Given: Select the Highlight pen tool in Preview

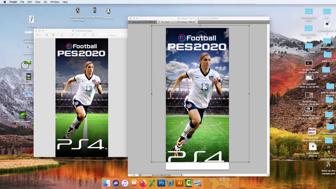Looking at the screenshot, I should (x=73, y=35).
